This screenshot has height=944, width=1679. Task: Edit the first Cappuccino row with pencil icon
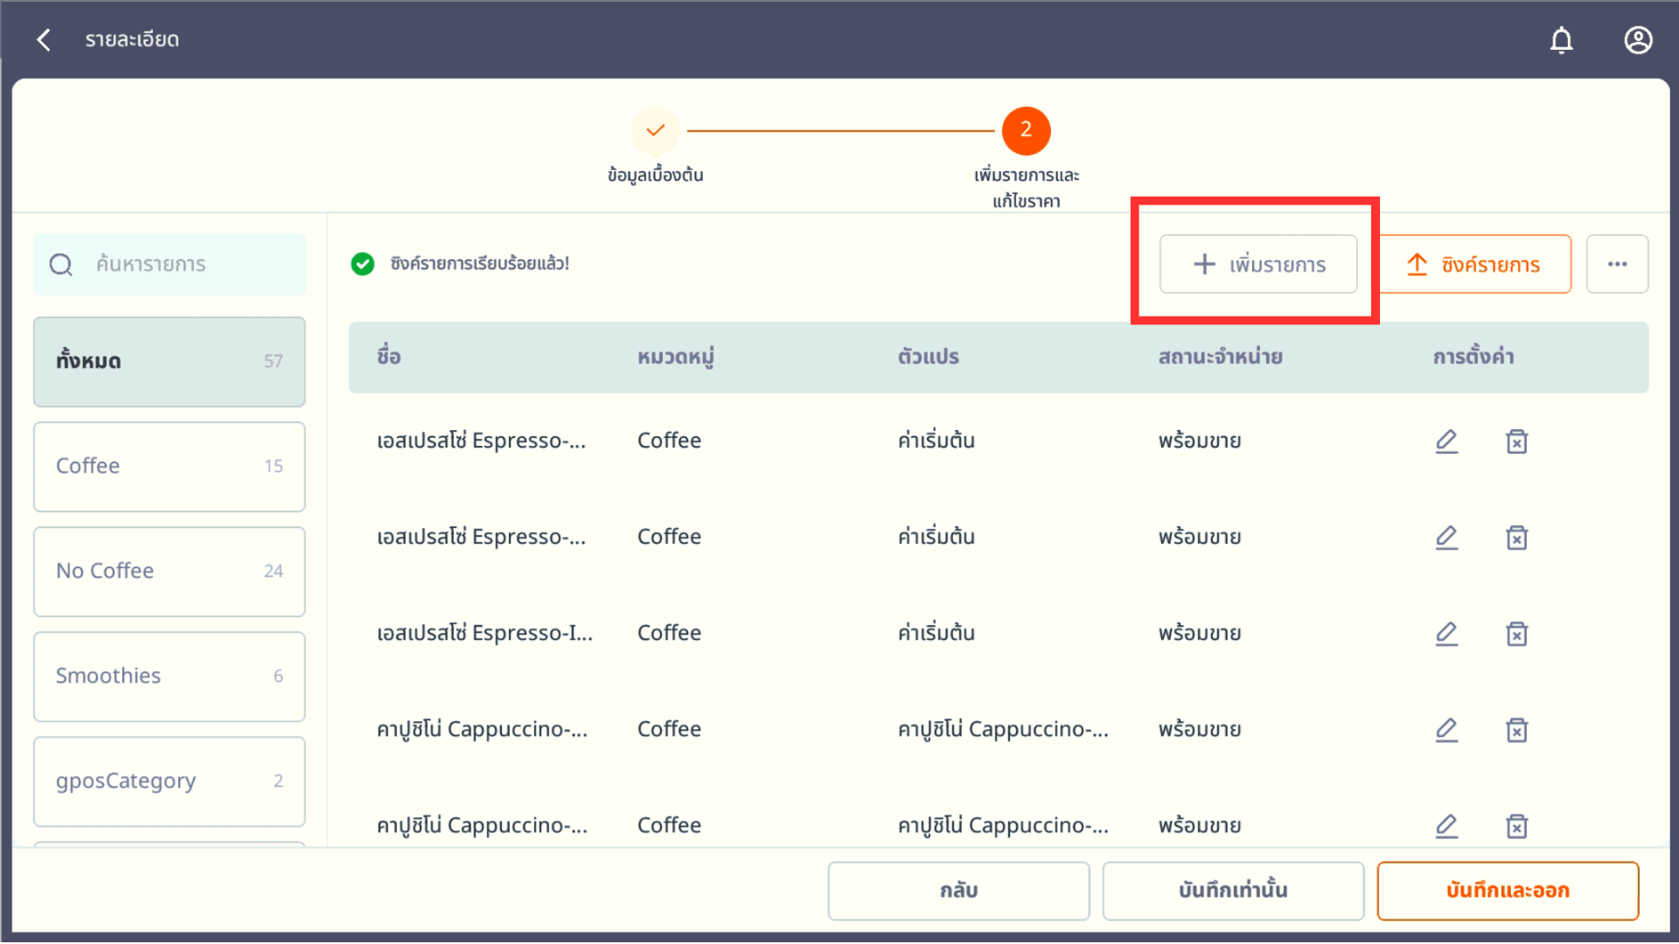[1446, 729]
